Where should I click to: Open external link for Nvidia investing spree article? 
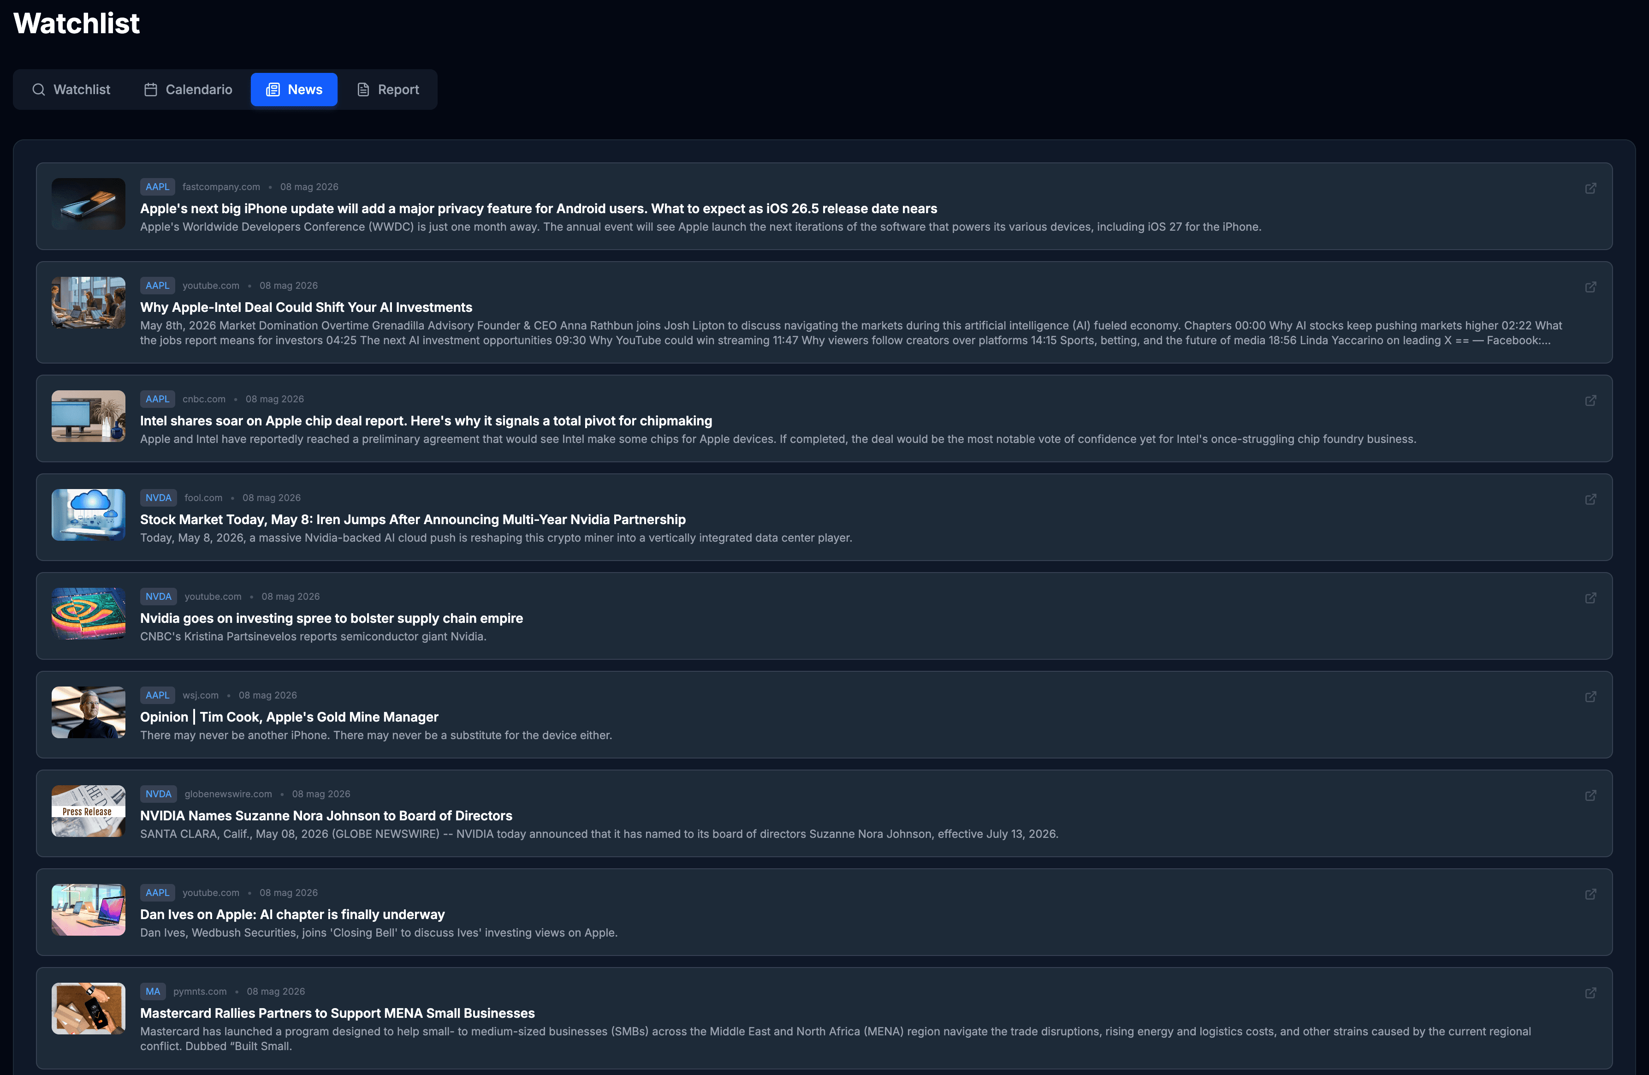tap(1590, 597)
